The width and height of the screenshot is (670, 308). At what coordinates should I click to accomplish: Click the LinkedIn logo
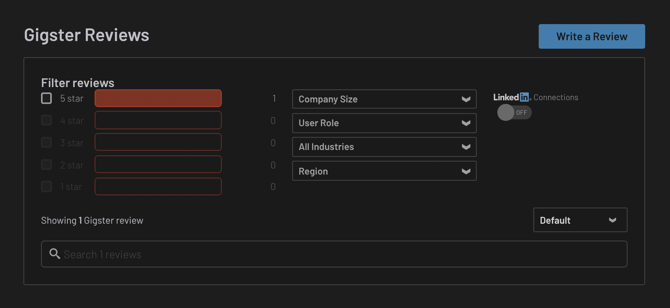511,97
